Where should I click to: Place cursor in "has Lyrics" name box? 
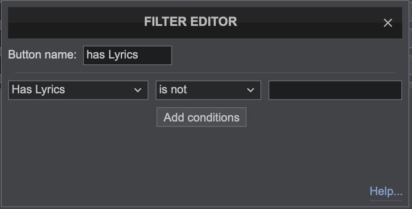pyautogui.click(x=127, y=55)
